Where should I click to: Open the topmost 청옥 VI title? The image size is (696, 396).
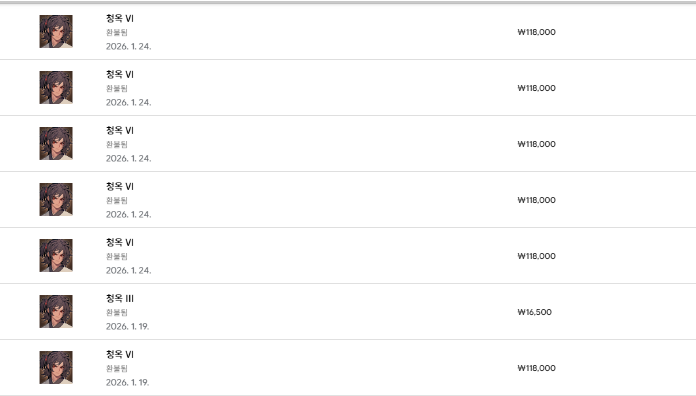click(120, 18)
